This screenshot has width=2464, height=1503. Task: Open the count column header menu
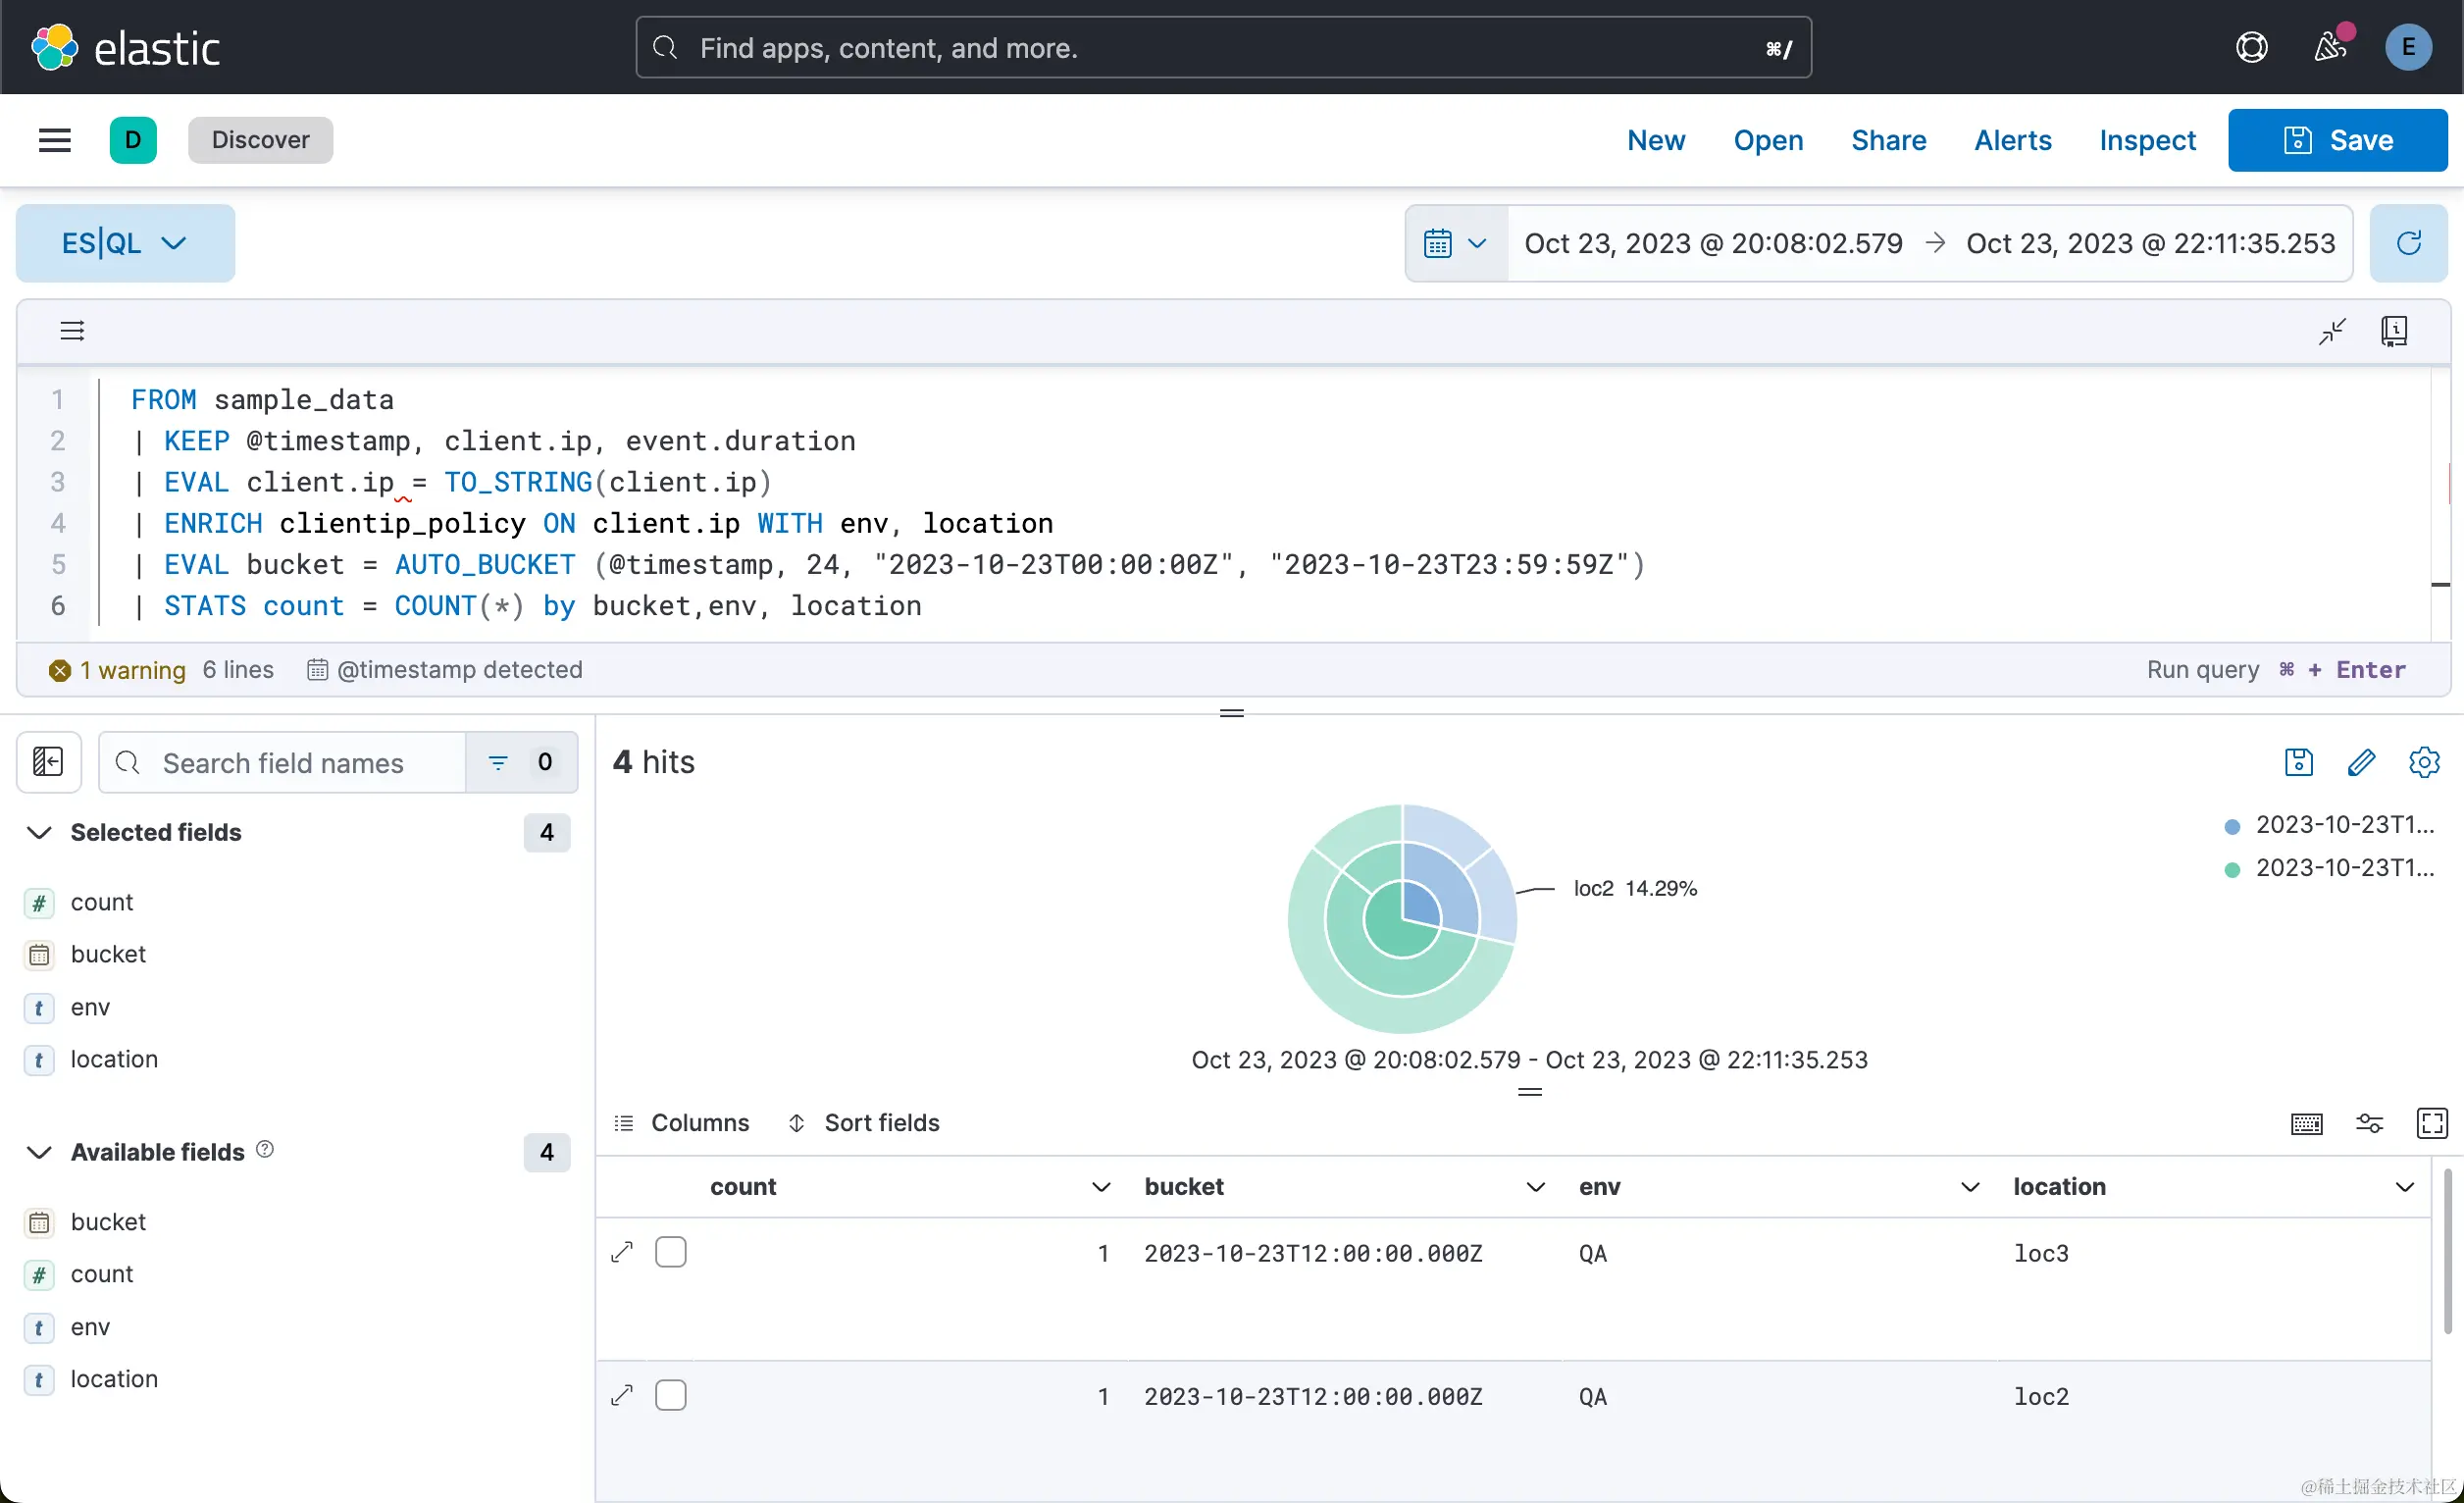point(1100,1187)
